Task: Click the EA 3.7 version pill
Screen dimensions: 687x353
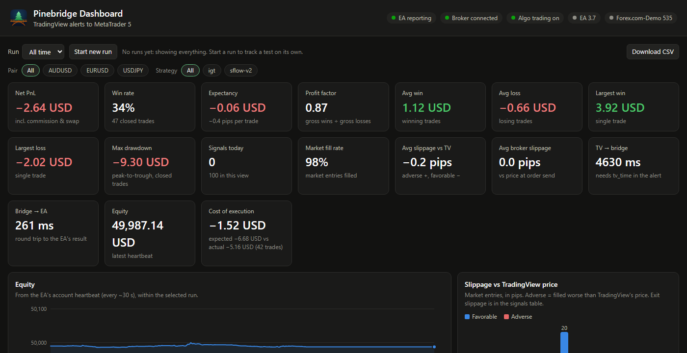Action: pyautogui.click(x=584, y=18)
